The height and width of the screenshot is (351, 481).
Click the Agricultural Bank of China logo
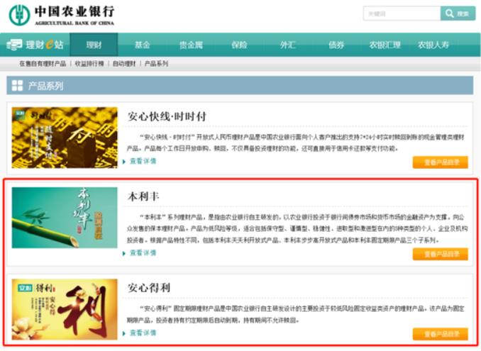point(60,15)
